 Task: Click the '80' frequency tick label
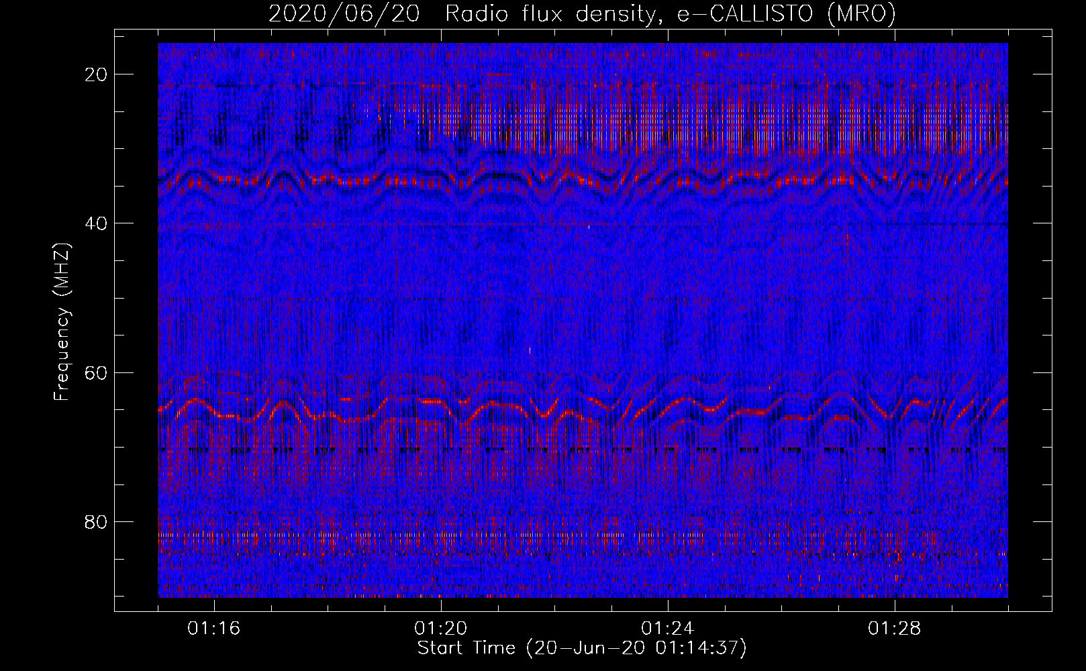click(x=97, y=522)
